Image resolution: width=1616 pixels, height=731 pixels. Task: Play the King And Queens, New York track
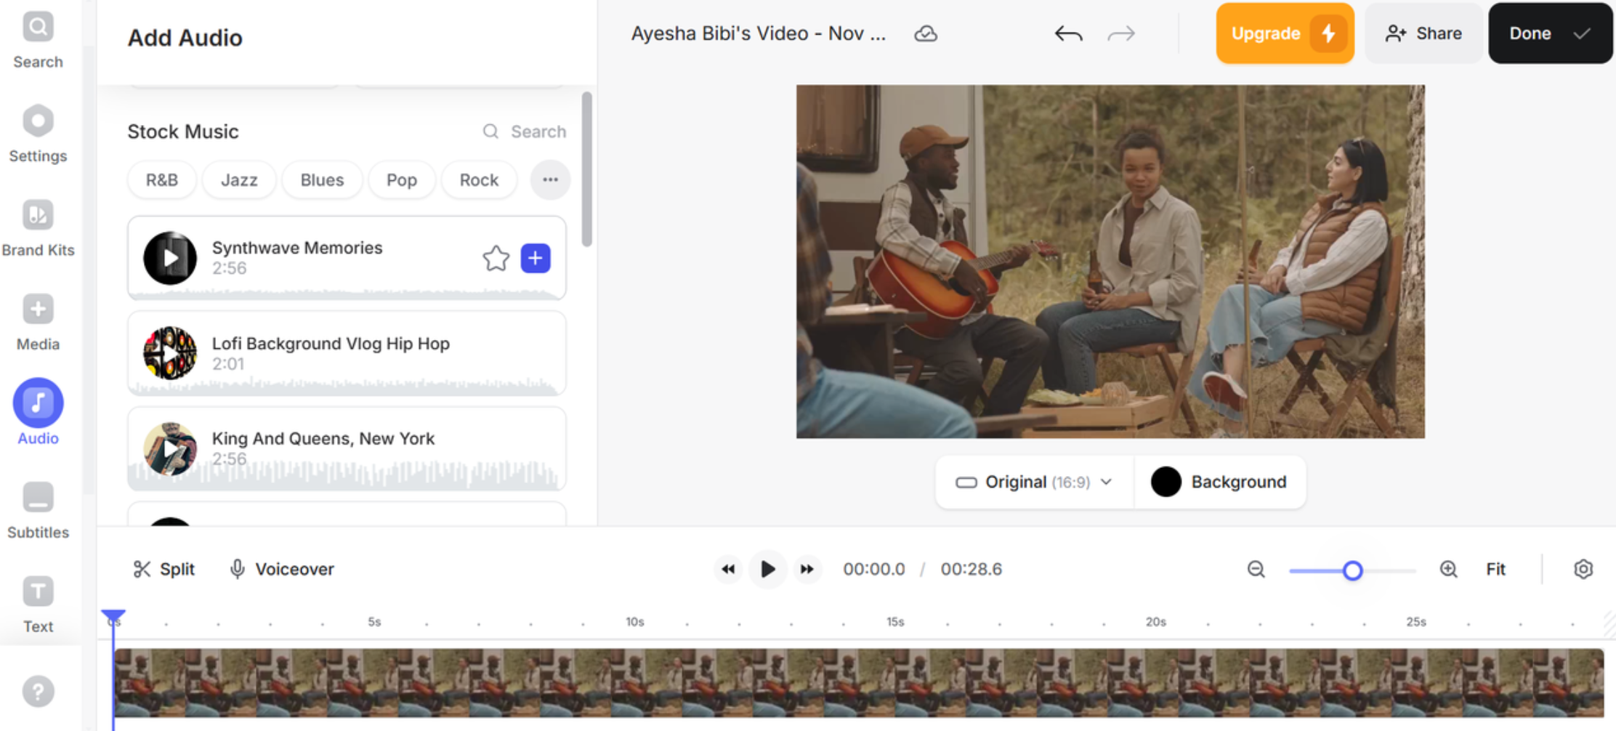pos(170,449)
